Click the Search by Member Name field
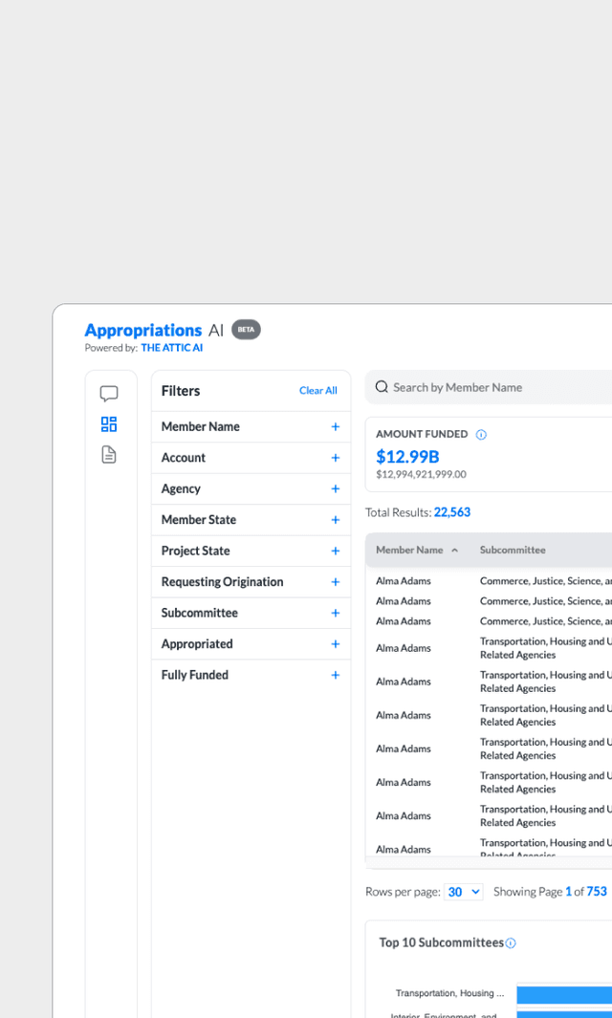The height and width of the screenshot is (1018, 612). (497, 387)
